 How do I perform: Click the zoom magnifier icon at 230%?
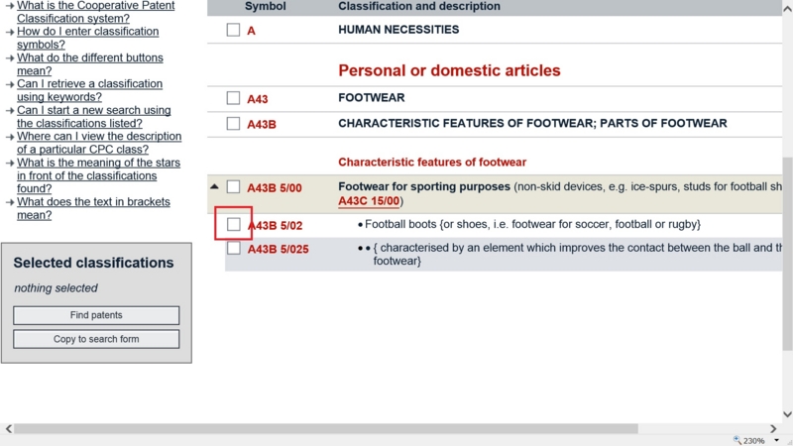click(x=737, y=440)
